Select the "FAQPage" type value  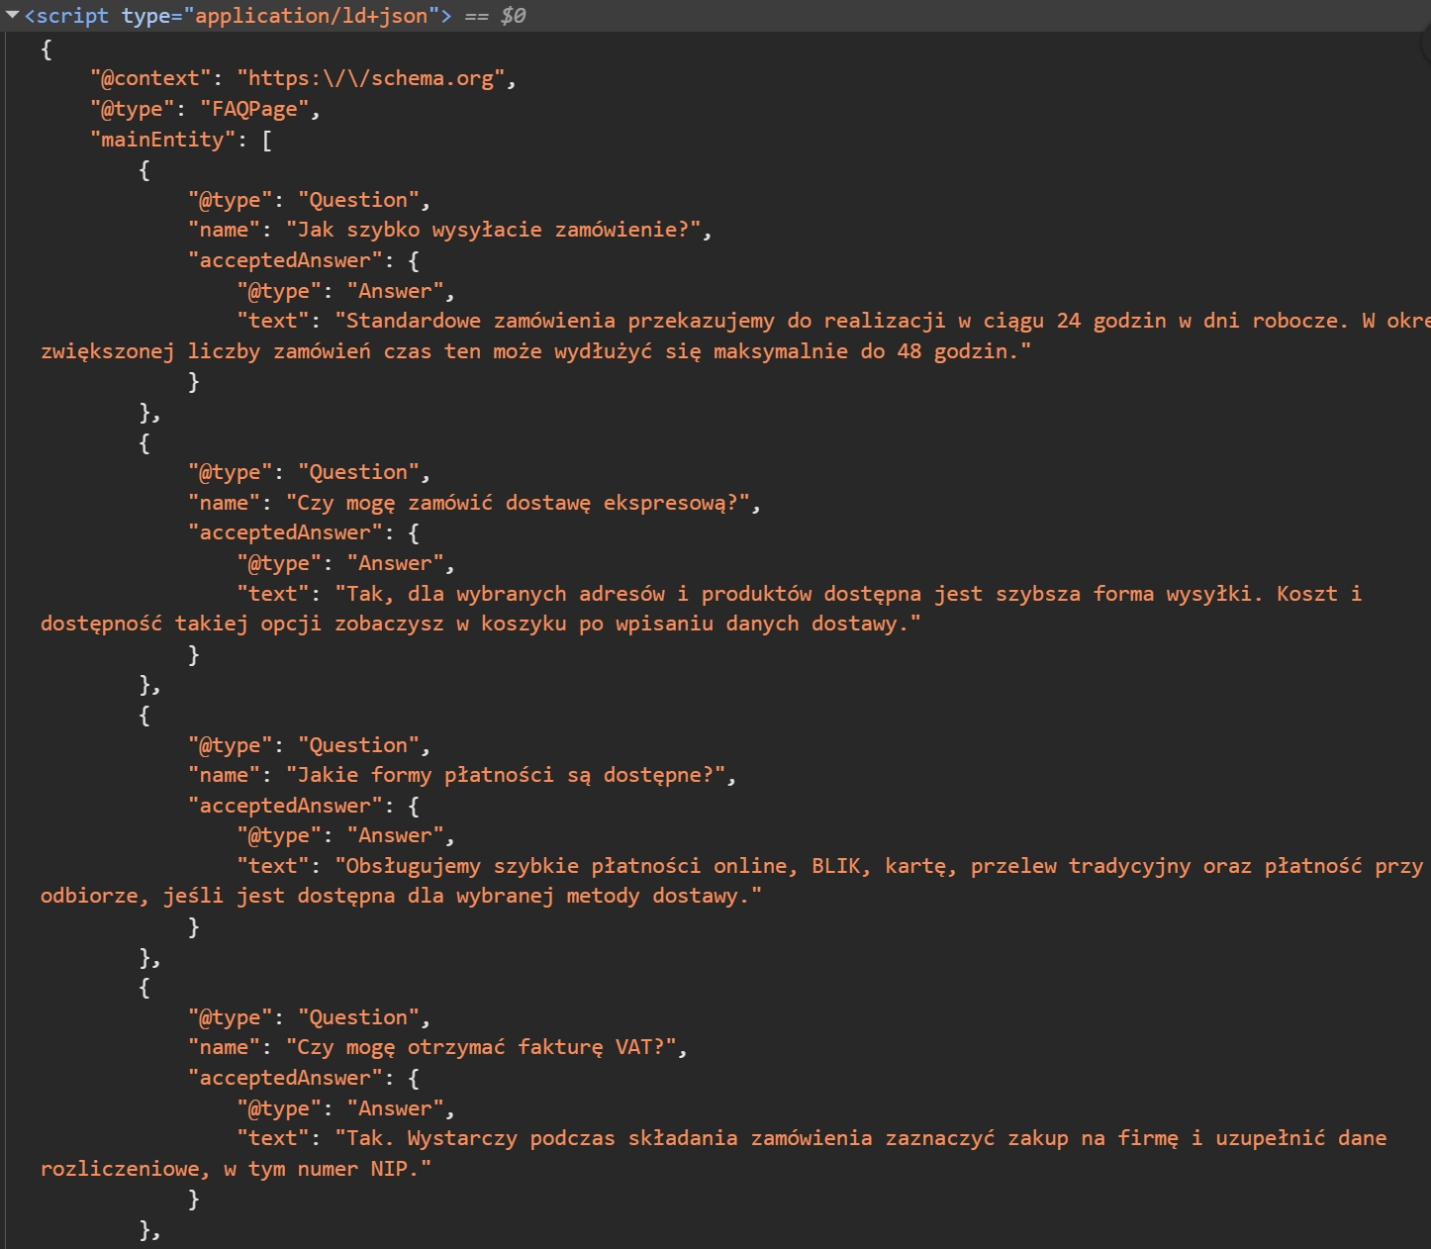(x=254, y=109)
